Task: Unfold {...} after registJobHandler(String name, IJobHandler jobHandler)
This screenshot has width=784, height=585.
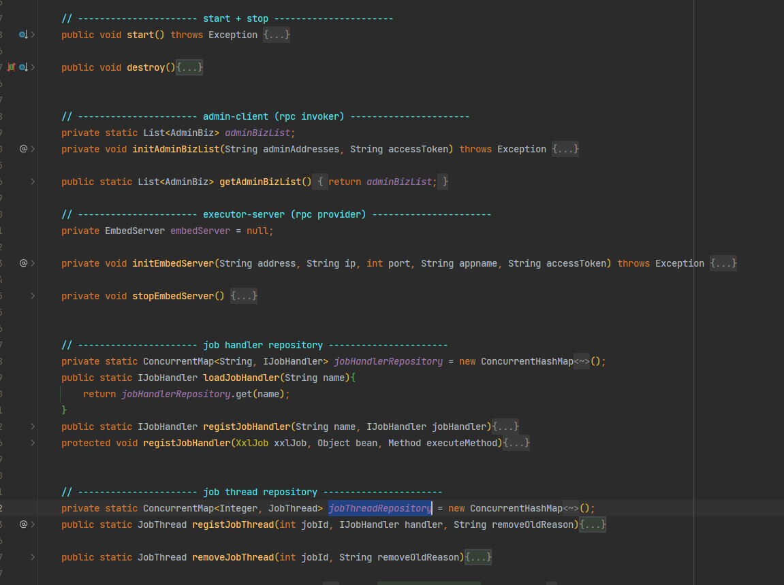Action: [505, 427]
